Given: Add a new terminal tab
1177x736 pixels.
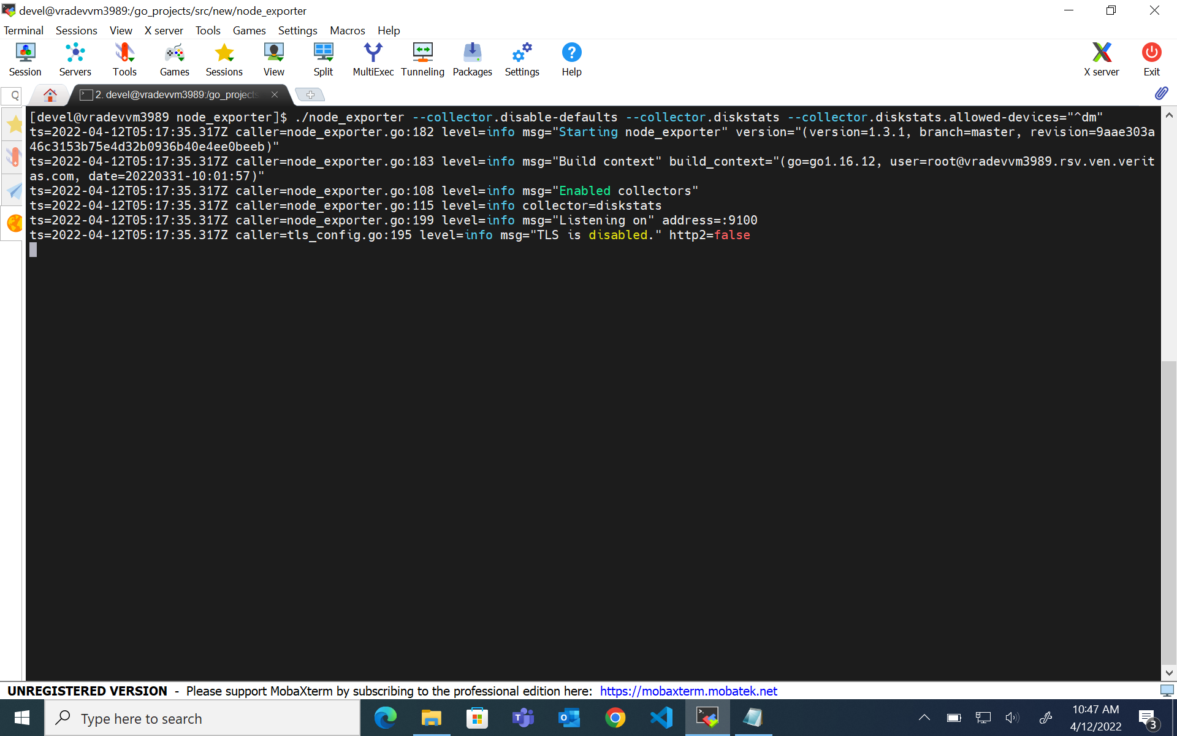Looking at the screenshot, I should click(310, 94).
